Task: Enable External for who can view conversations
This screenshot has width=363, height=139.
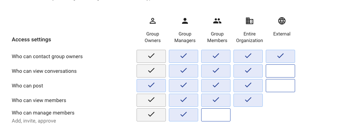Action: (280, 71)
